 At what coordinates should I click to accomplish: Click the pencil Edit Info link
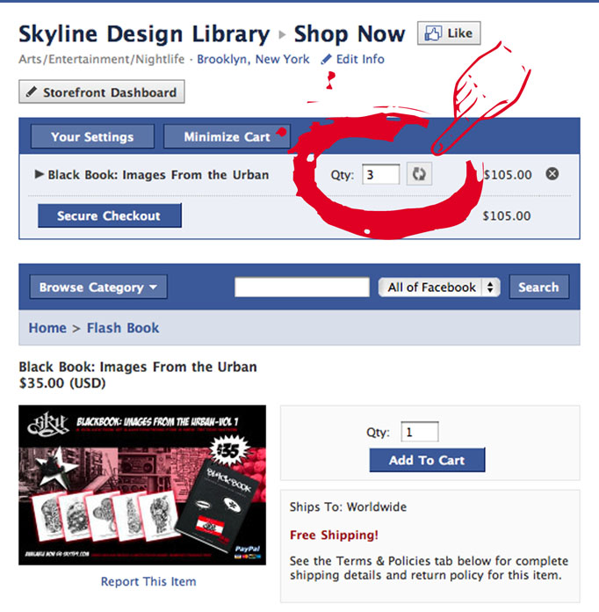point(352,59)
